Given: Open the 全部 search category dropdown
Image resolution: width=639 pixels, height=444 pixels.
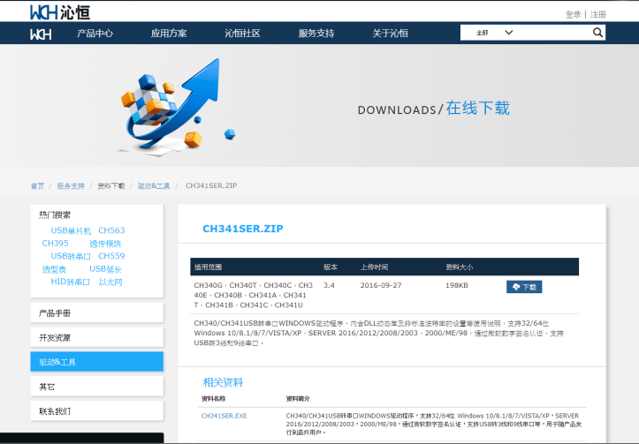Looking at the screenshot, I should click(x=495, y=33).
